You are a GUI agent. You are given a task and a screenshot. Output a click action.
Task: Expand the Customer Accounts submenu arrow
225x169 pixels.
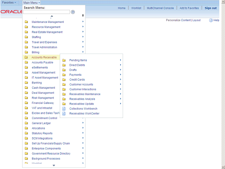[x=120, y=84]
